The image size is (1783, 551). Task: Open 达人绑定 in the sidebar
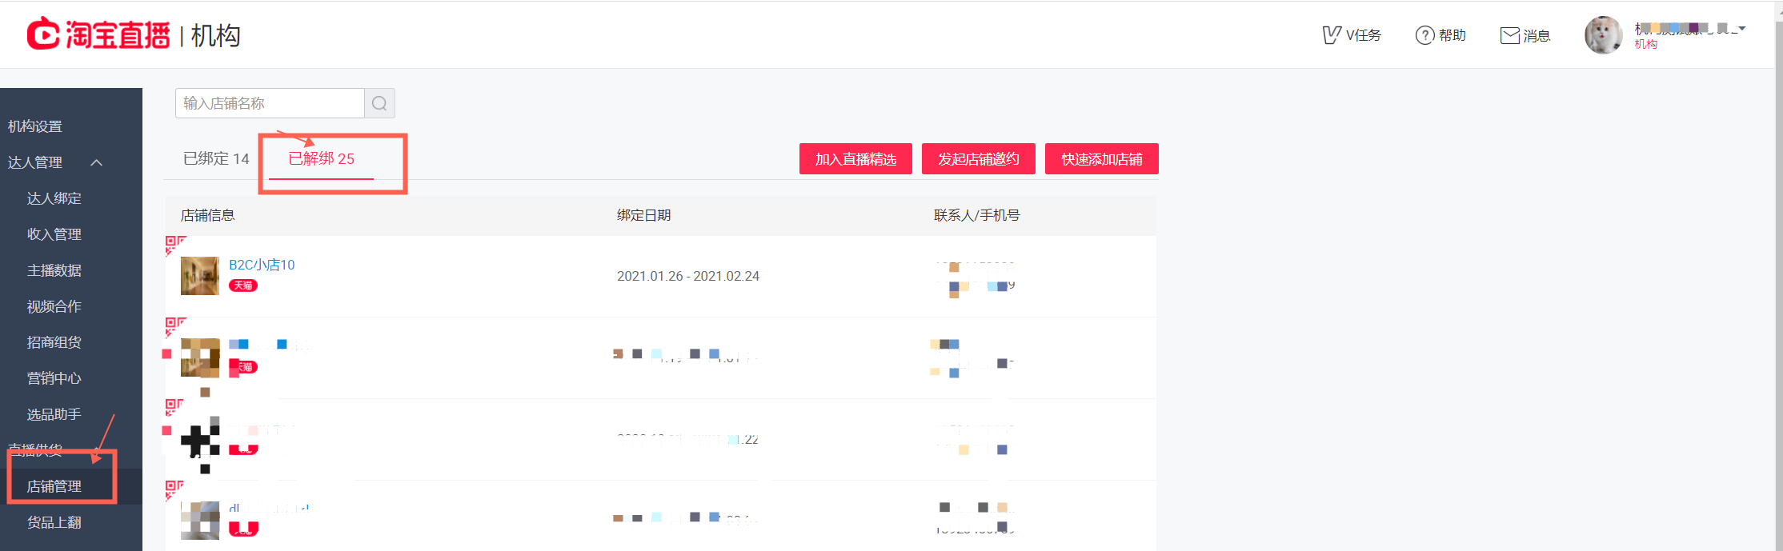(54, 198)
